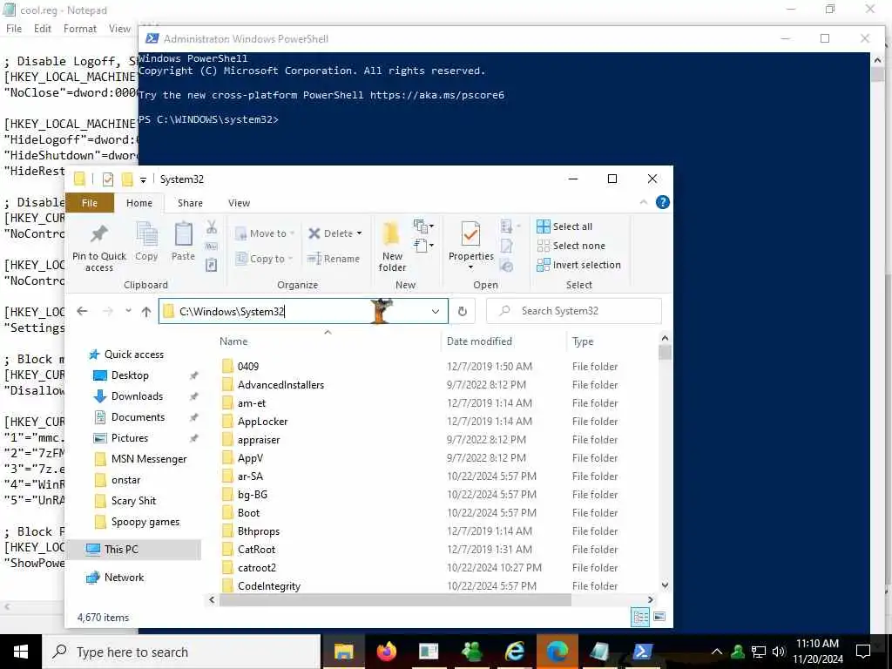This screenshot has height=669, width=892.
Task: Select Downloads in Quick access
Action: [x=137, y=396]
